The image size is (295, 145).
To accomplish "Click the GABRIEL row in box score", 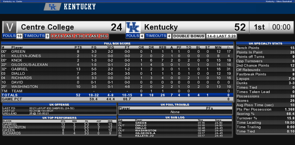I will [117, 69].
